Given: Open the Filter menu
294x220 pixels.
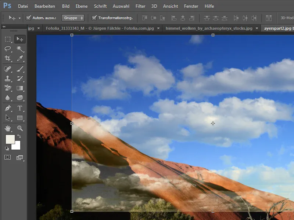Looking at the screenshot, I should pyautogui.click(x=140, y=6).
